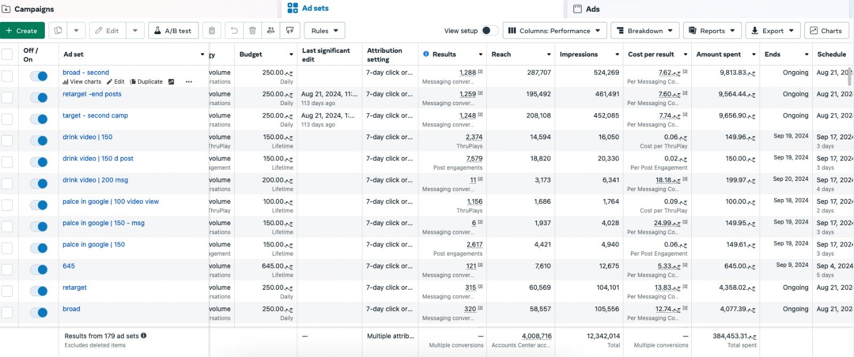
Task: Click the clipboard paste icon in toolbar
Action: click(212, 31)
